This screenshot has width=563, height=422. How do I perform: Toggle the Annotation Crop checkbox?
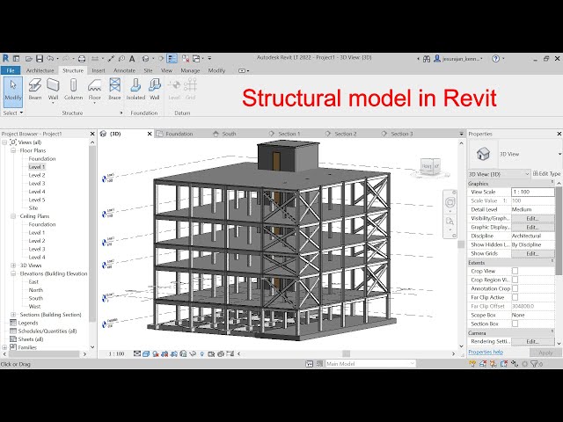click(x=515, y=288)
